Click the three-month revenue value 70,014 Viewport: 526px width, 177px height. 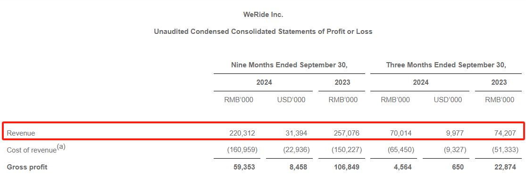click(x=400, y=133)
